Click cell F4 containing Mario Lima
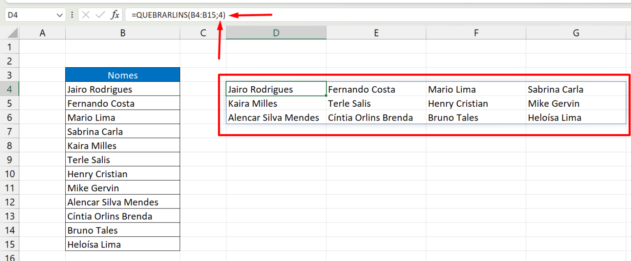 (476, 89)
